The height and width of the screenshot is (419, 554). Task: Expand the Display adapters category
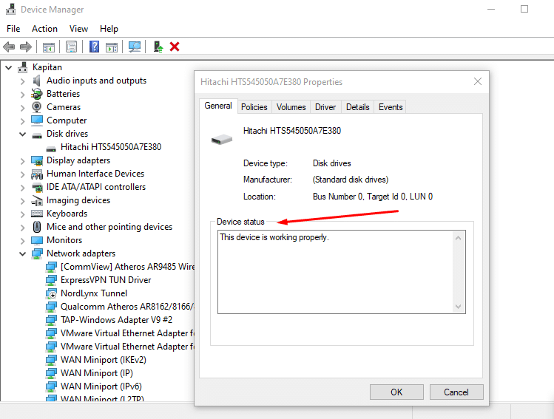(23, 161)
